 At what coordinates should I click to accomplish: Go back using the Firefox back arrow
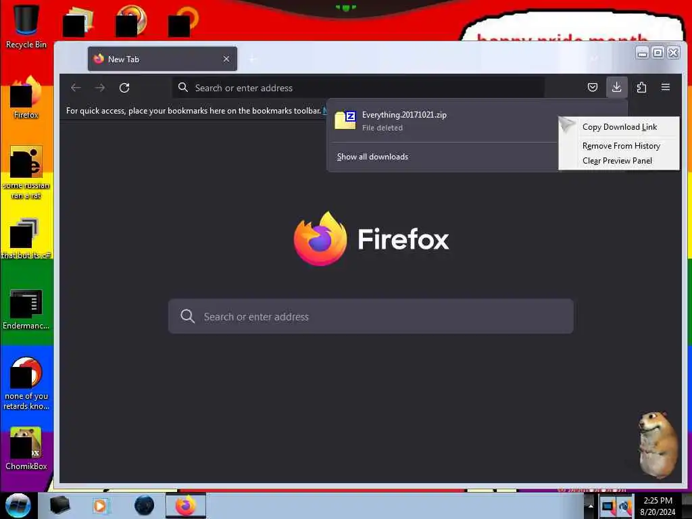click(x=76, y=88)
